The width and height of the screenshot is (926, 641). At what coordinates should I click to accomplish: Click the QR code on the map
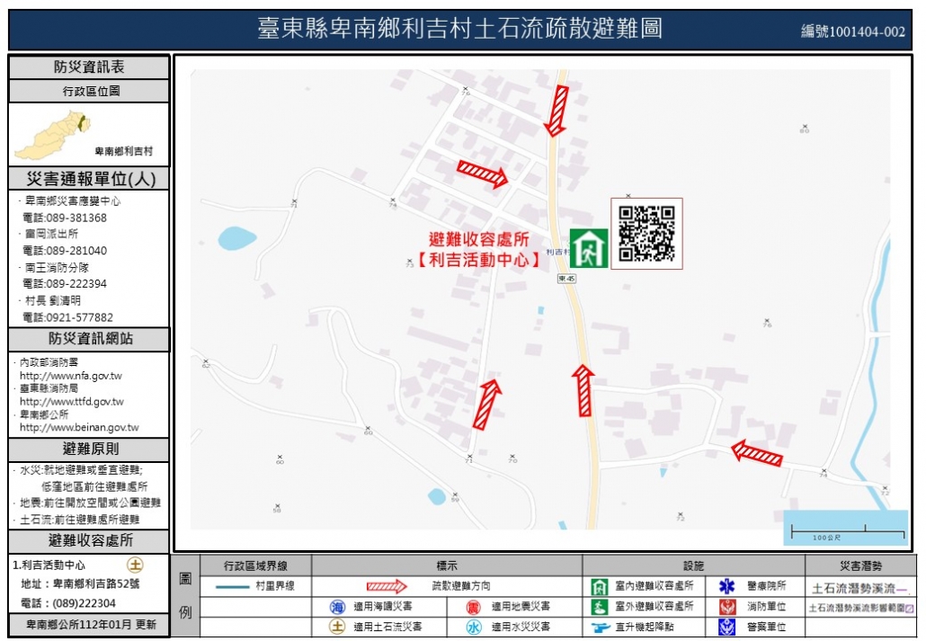646,234
